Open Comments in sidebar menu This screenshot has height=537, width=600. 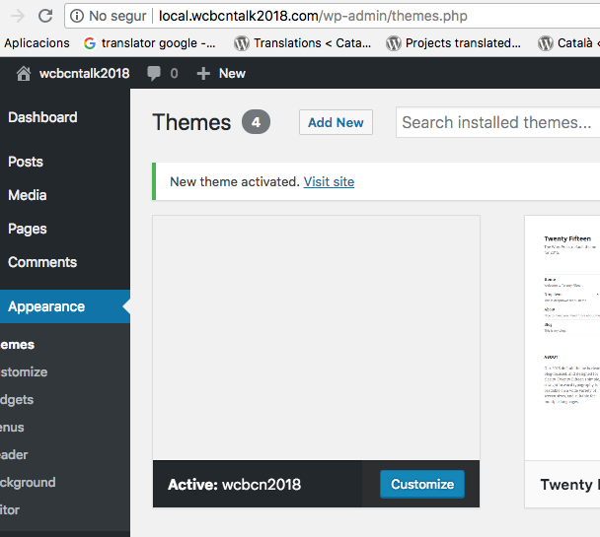pyautogui.click(x=42, y=262)
